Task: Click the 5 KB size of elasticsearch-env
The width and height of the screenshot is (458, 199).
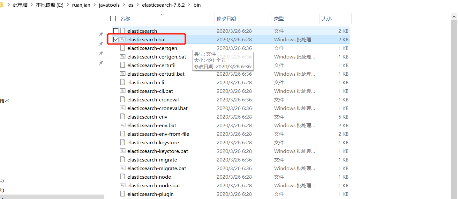Action: 343,117
